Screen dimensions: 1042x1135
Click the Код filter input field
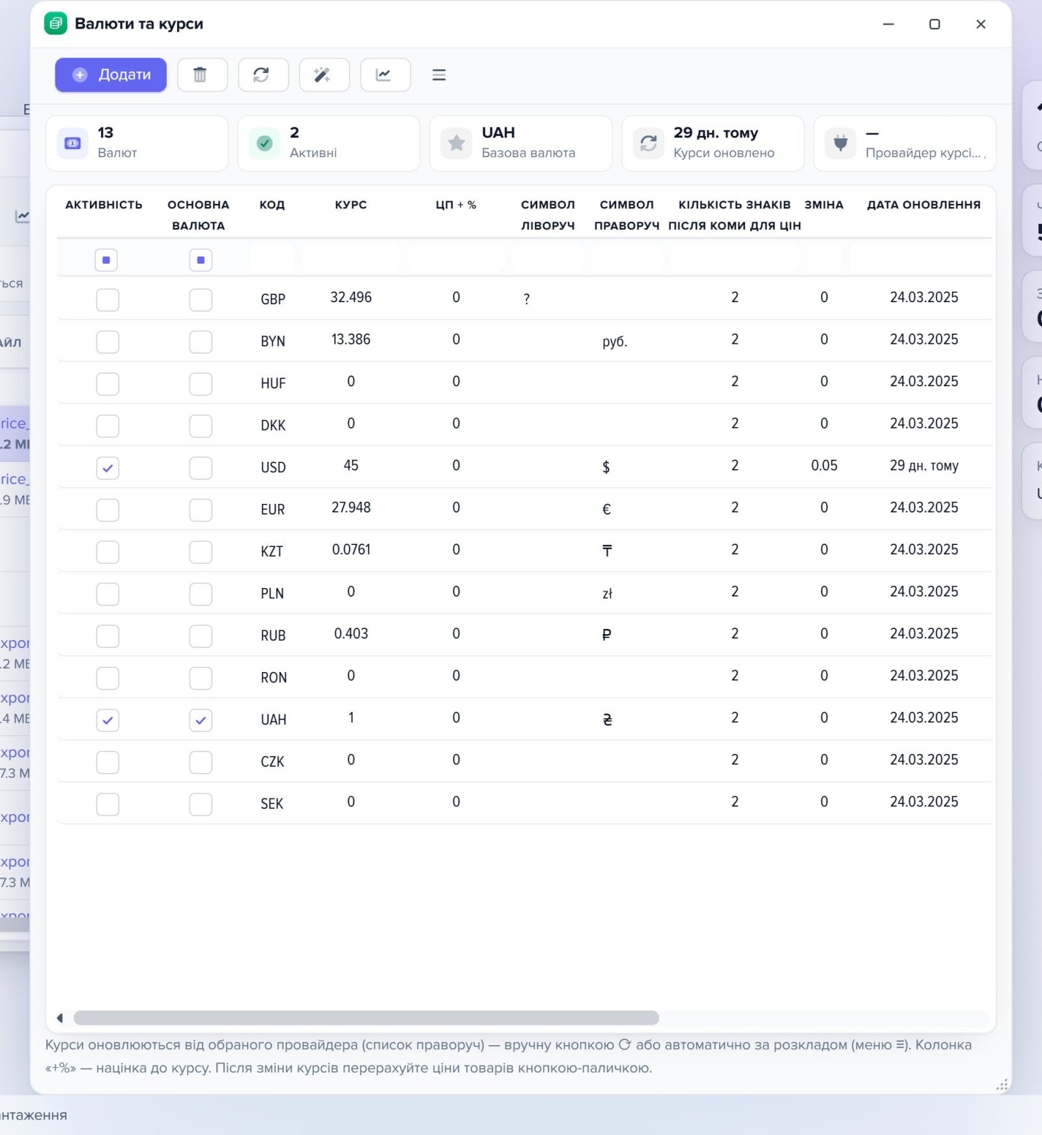272,259
